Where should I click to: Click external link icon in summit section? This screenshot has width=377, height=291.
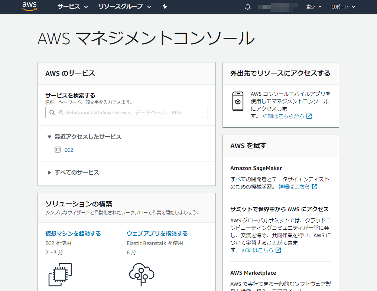click(278, 250)
